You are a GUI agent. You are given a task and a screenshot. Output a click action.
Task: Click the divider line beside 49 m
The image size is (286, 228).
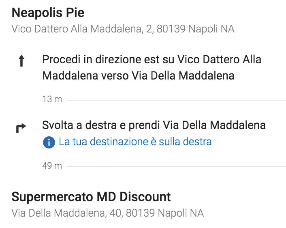(176, 167)
